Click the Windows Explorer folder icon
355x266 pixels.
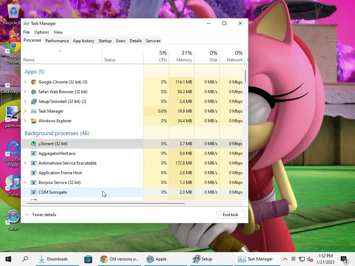coord(34,121)
